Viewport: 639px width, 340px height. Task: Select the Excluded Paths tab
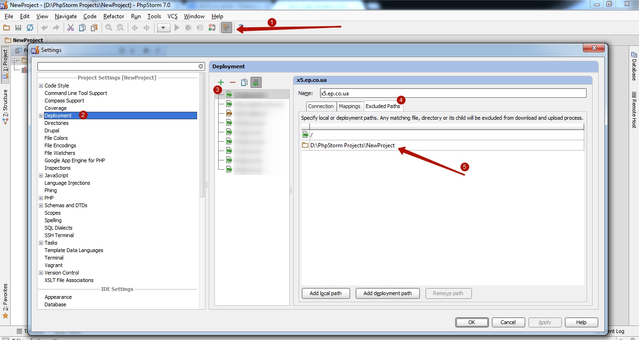pos(383,106)
